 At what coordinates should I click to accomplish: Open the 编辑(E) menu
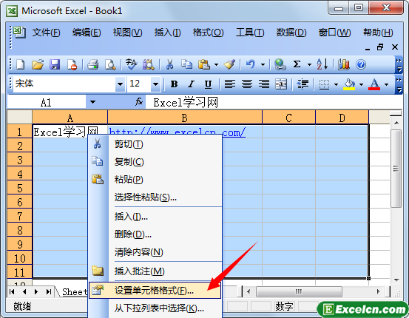click(87, 33)
